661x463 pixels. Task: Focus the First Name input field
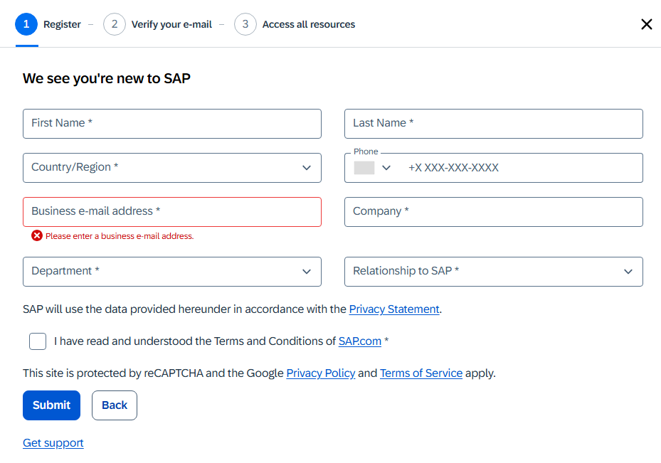point(171,124)
